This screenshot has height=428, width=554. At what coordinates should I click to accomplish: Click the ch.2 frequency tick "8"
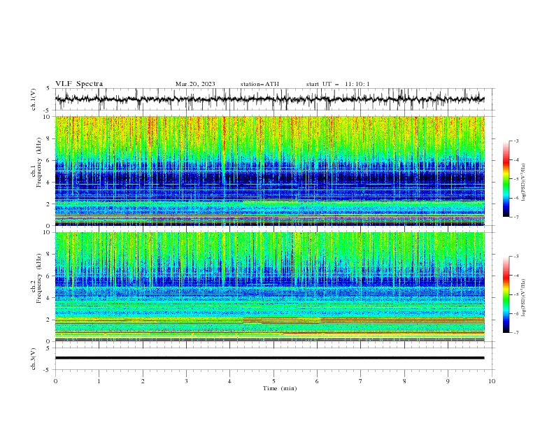[x=49, y=255]
